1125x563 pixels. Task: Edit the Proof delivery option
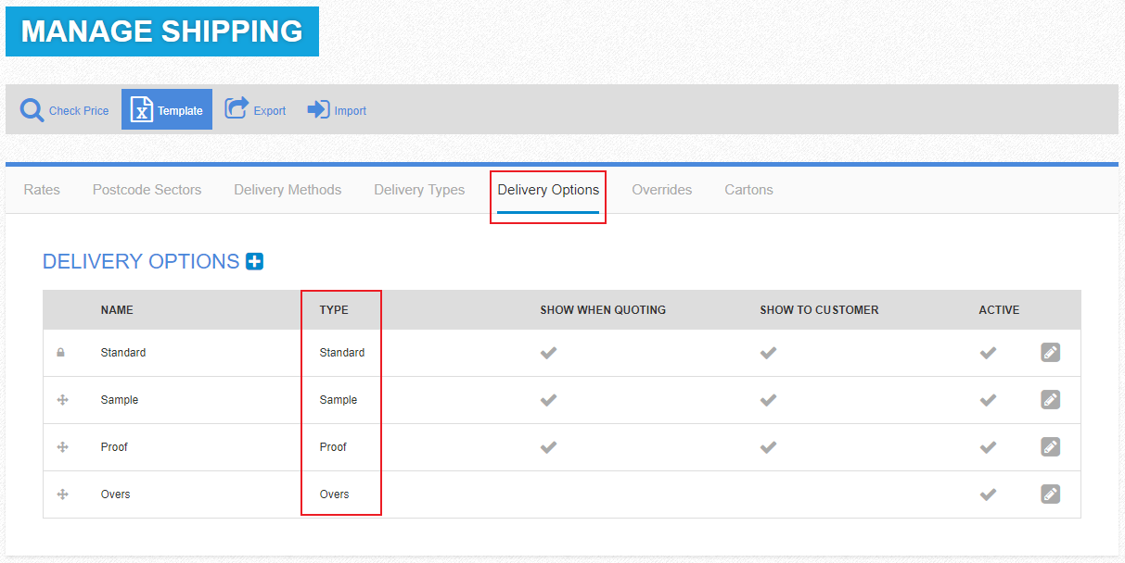click(1050, 447)
